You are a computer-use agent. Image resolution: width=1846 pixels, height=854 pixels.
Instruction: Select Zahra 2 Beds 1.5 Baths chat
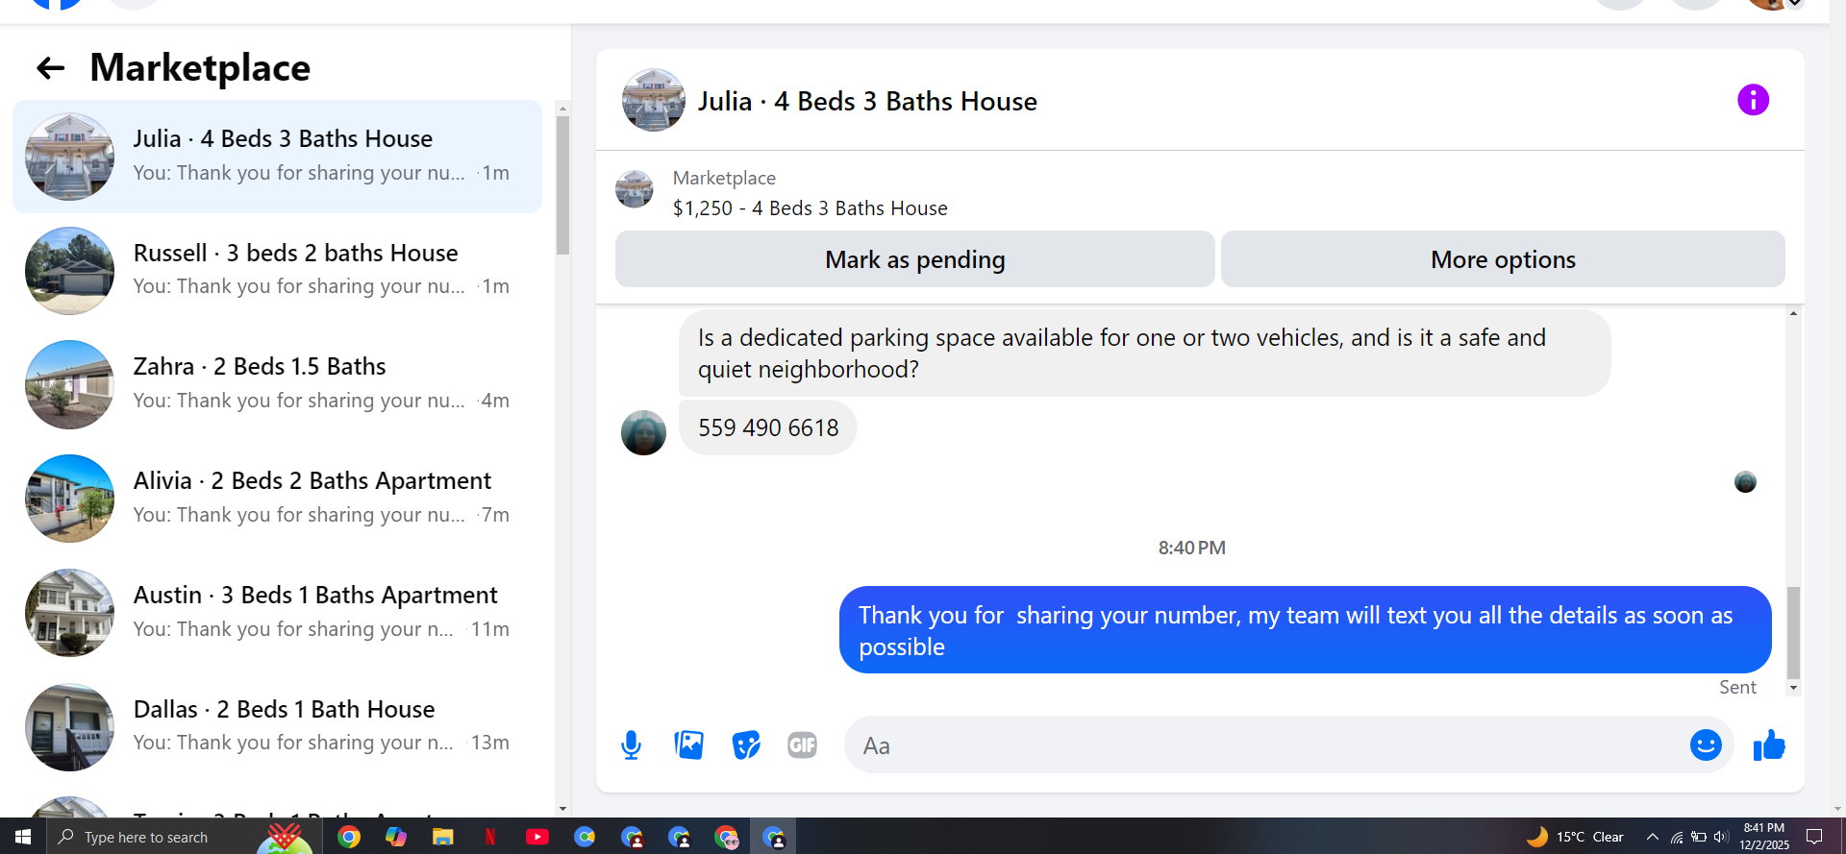[x=277, y=384]
